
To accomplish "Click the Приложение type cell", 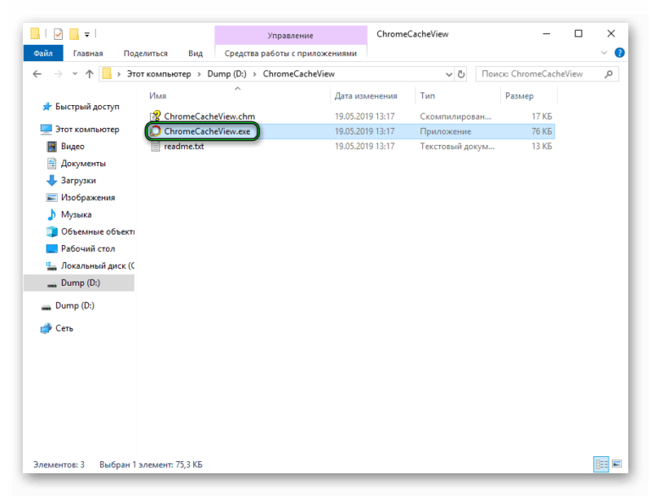I will coord(446,131).
